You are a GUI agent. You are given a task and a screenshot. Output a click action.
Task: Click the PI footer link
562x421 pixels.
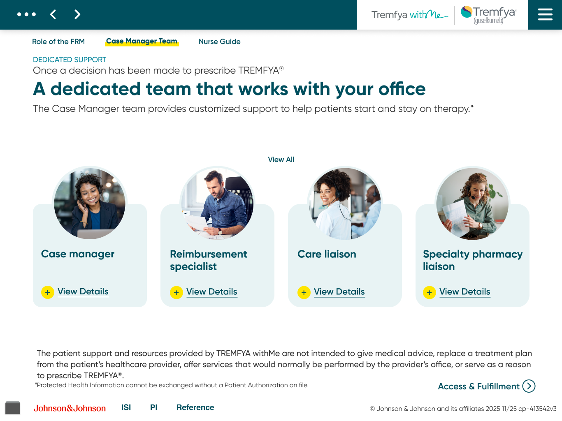tap(153, 407)
